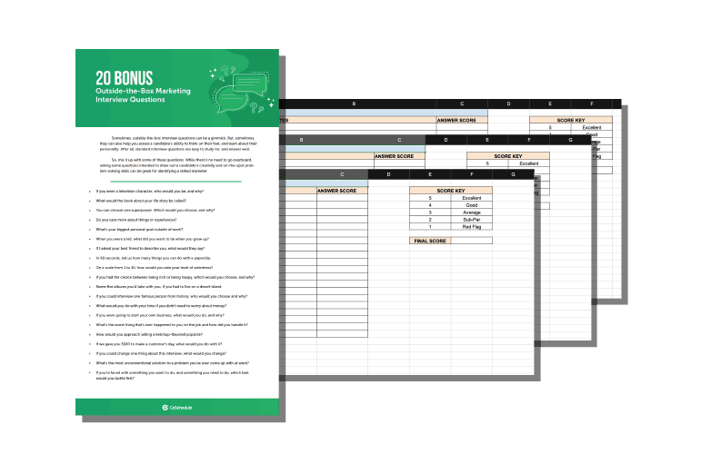Select the "When you were a kid" question
701x454 pixels.
(153, 240)
